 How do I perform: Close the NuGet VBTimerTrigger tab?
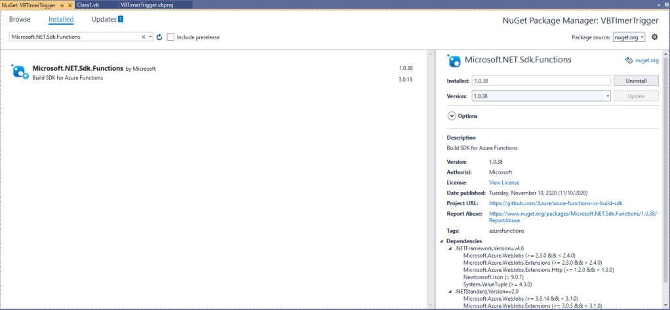69,5
